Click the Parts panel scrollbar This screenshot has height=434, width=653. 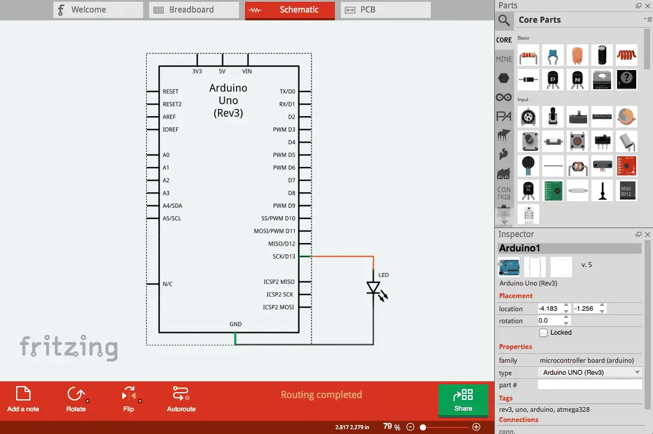tap(647, 49)
